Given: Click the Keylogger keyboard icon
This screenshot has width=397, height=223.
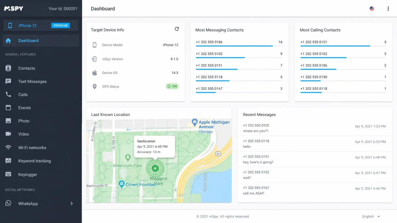Looking at the screenshot, I should click(x=8, y=174).
